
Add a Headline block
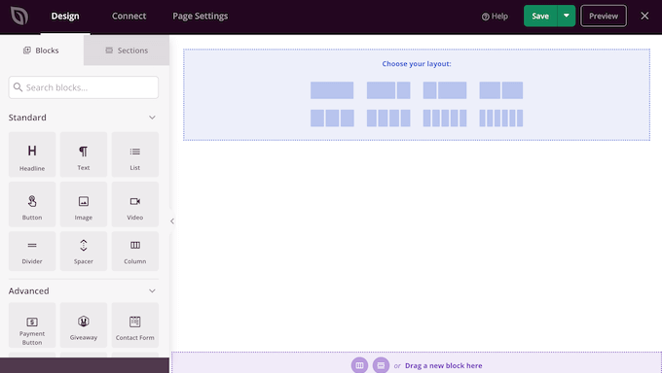coord(32,154)
